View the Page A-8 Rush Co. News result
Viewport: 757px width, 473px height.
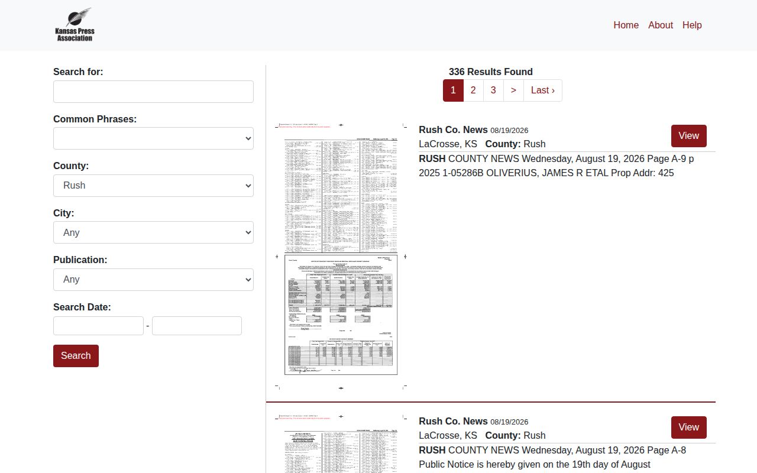688,427
